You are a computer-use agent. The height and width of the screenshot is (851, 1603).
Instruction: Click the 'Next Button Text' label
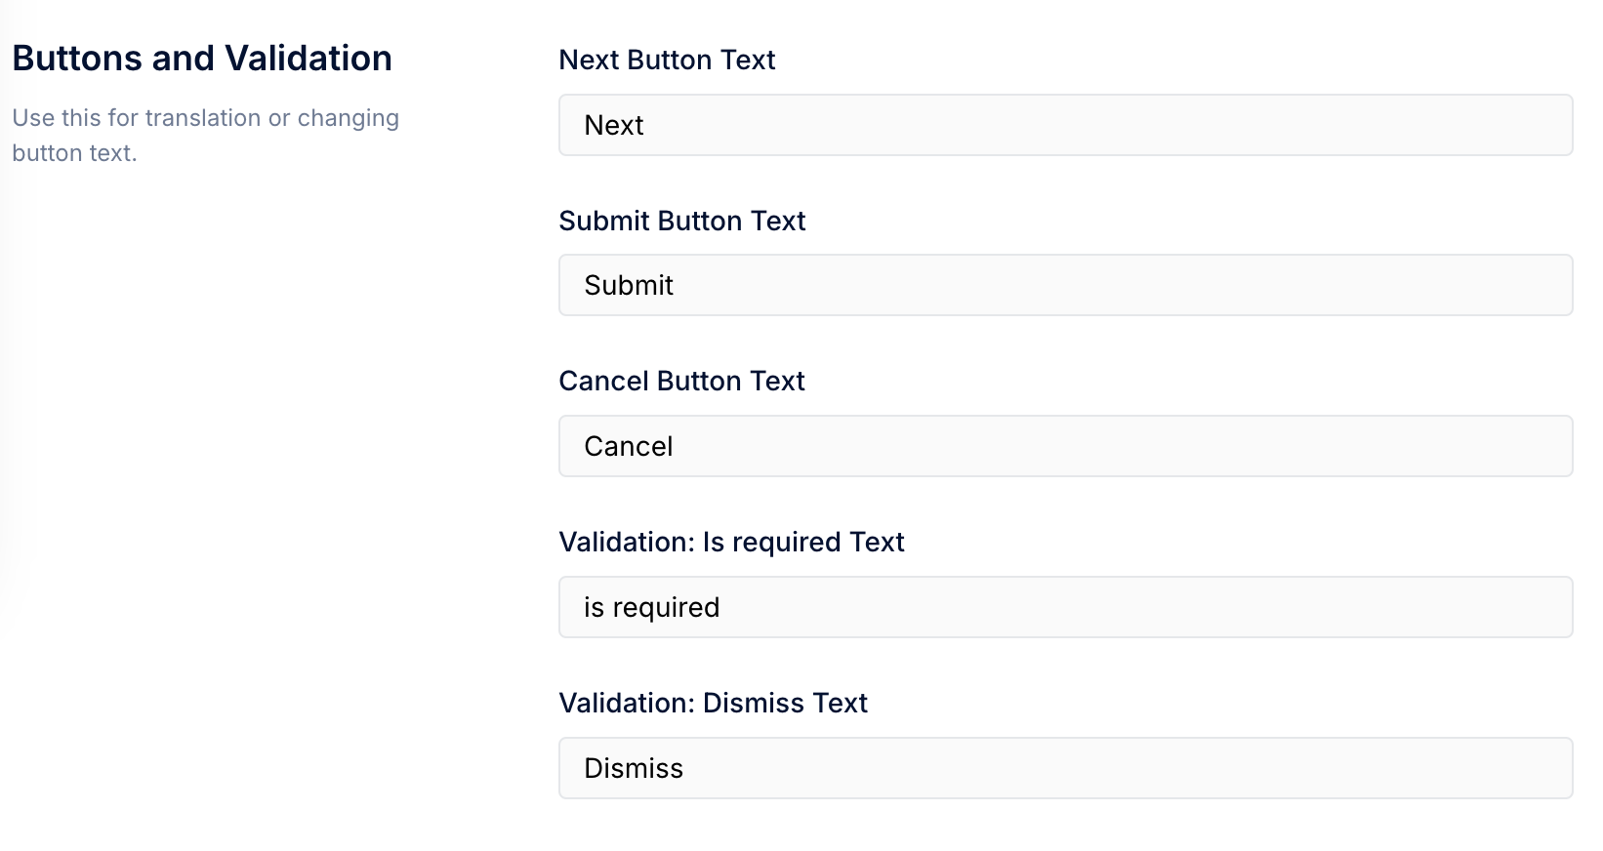[x=667, y=60]
